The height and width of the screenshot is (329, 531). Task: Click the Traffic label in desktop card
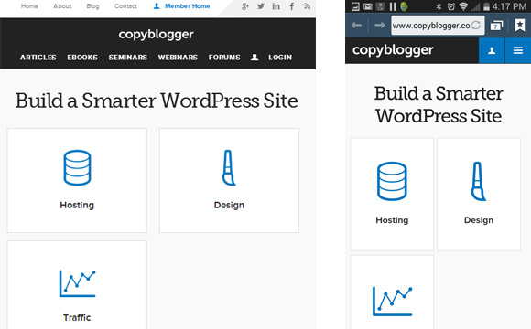77,317
